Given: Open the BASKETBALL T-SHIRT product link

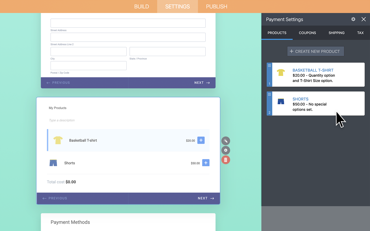Looking at the screenshot, I should pos(313,70).
